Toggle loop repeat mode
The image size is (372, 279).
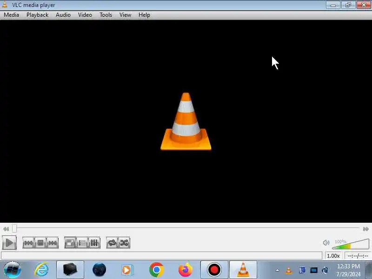[x=112, y=243]
